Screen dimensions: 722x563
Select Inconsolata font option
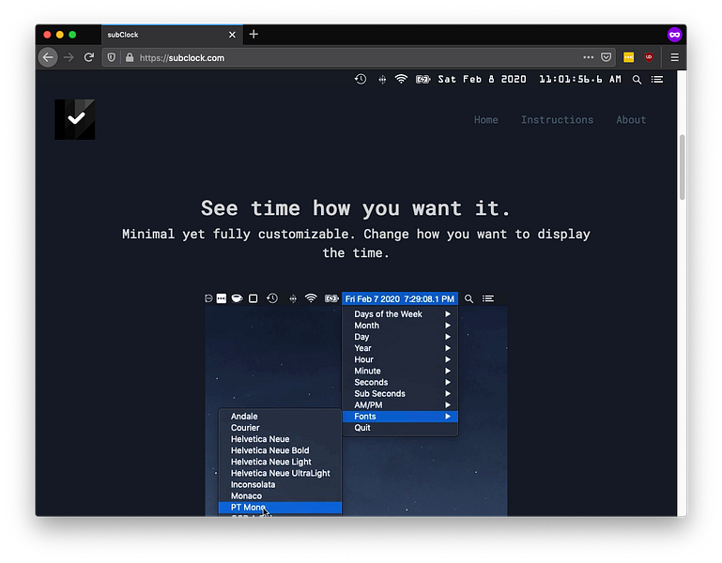280,484
